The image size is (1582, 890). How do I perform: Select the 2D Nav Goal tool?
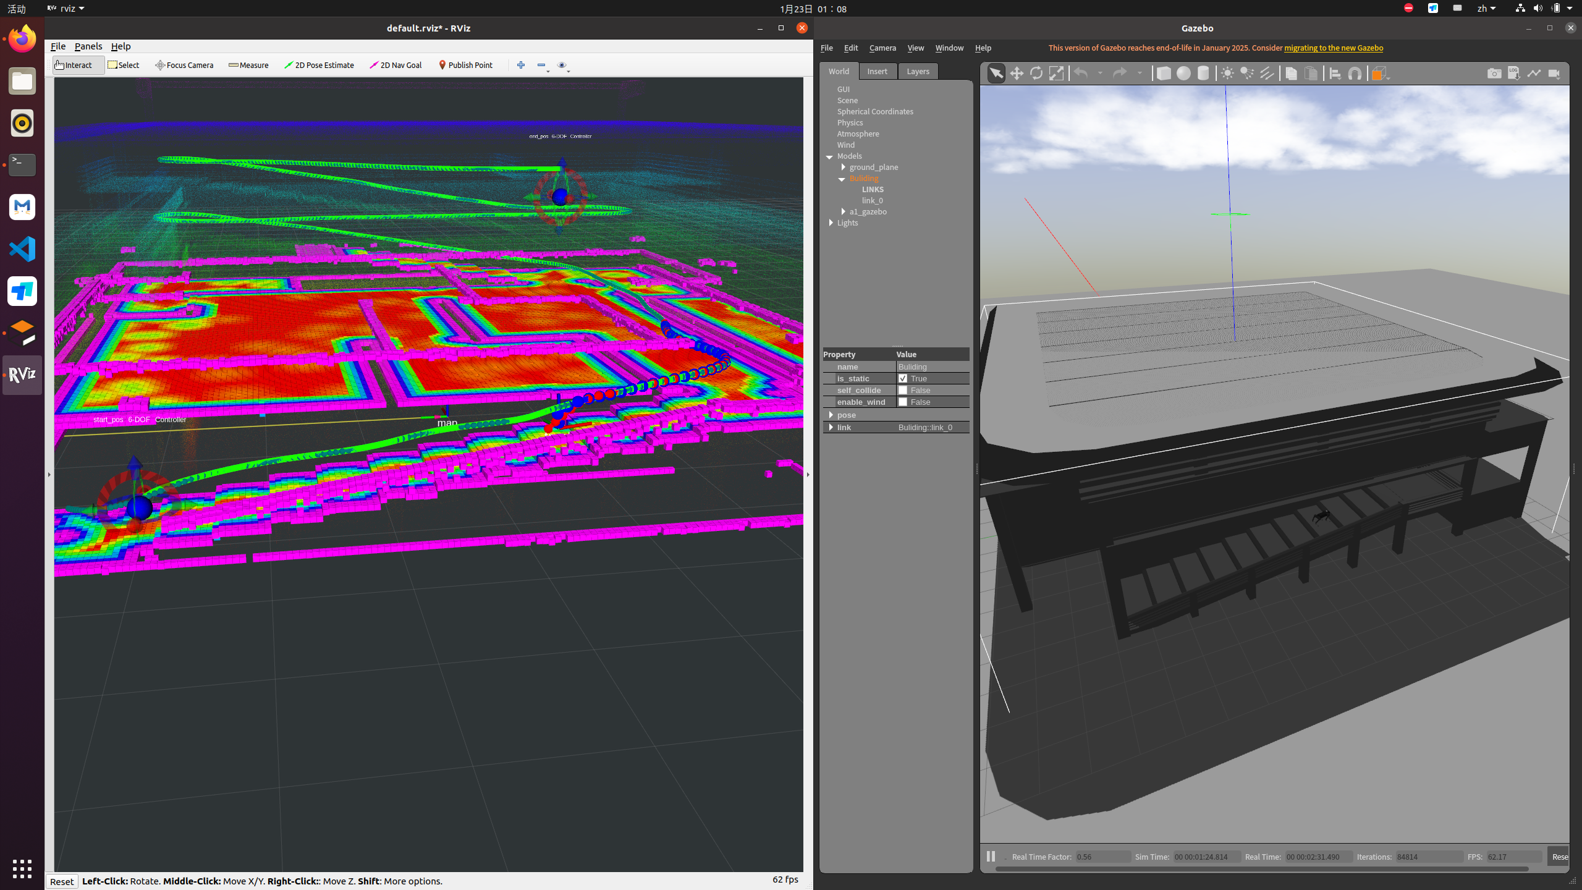click(x=395, y=65)
